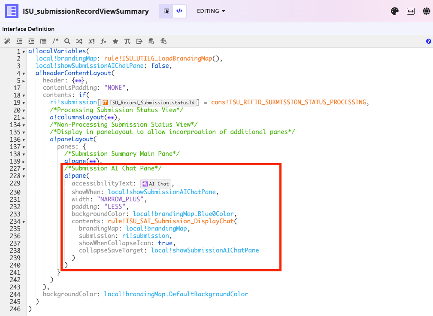Click the fx function icon

click(x=103, y=41)
